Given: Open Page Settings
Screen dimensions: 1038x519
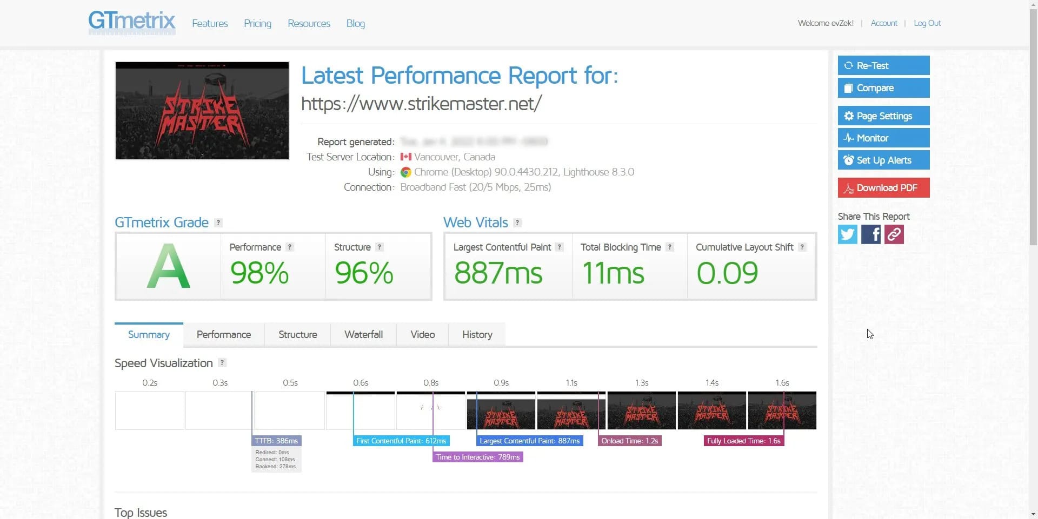Looking at the screenshot, I should click(x=883, y=116).
